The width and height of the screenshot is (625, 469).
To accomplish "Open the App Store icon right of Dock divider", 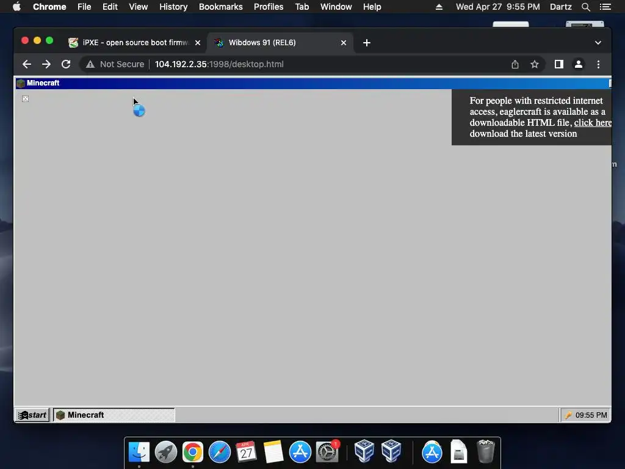I will [432, 452].
